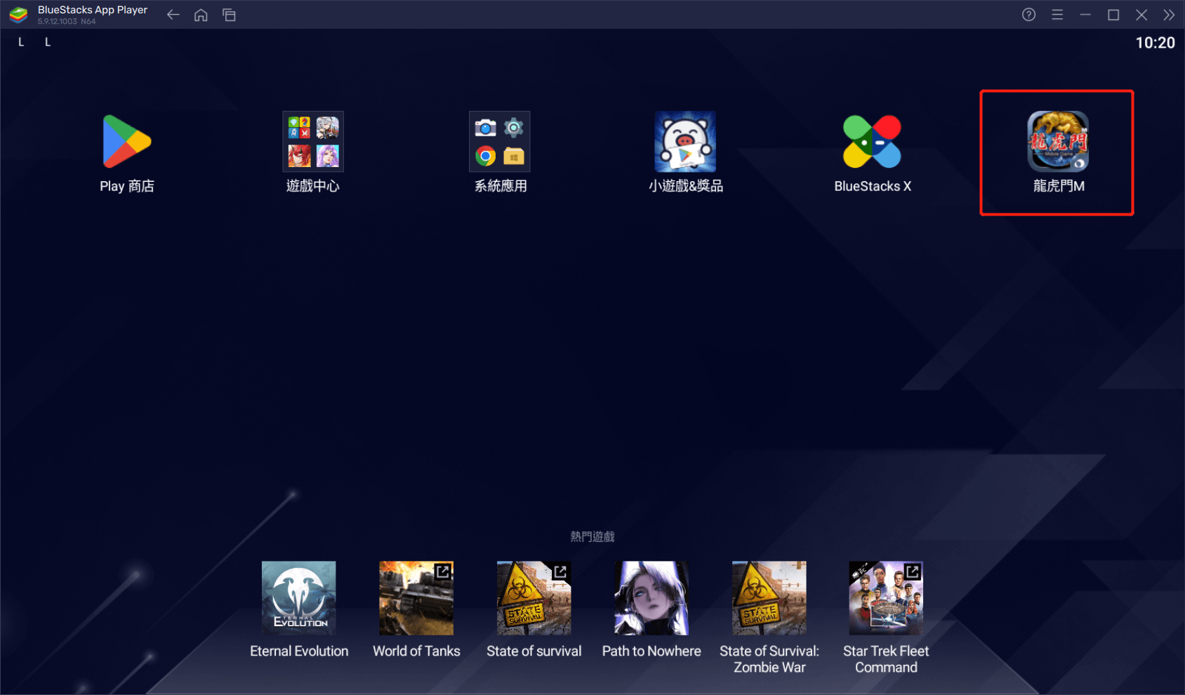
Task: Click the BlueStacks X label text
Action: click(x=873, y=186)
